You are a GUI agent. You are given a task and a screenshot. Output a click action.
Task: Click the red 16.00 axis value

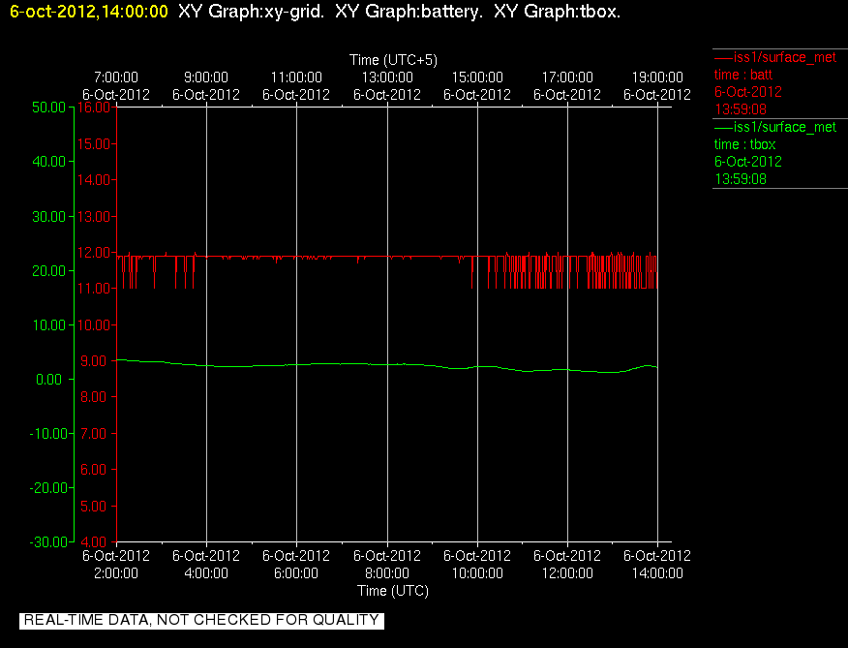pos(94,108)
